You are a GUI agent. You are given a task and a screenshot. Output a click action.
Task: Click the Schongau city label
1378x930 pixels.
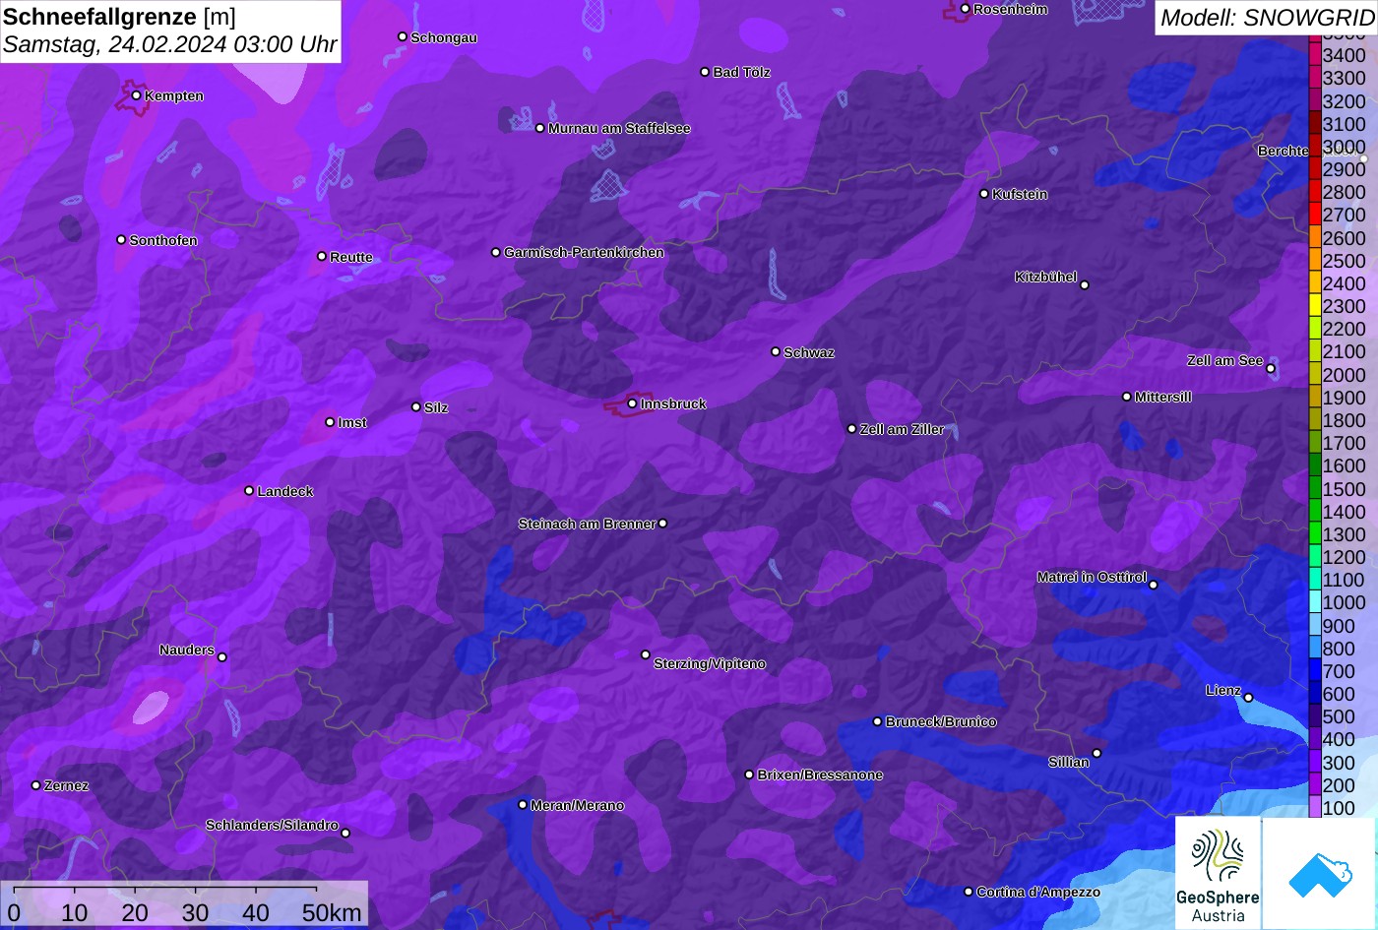point(443,37)
